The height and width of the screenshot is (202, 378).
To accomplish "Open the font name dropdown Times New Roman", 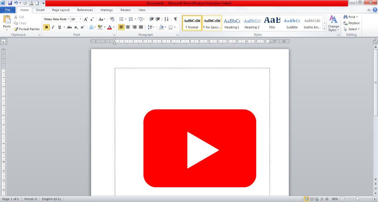I will click(68, 19).
